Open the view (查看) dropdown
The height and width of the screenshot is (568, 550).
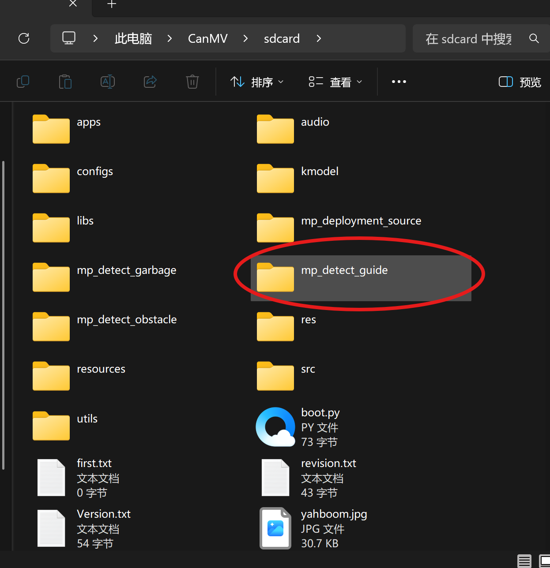(x=335, y=82)
